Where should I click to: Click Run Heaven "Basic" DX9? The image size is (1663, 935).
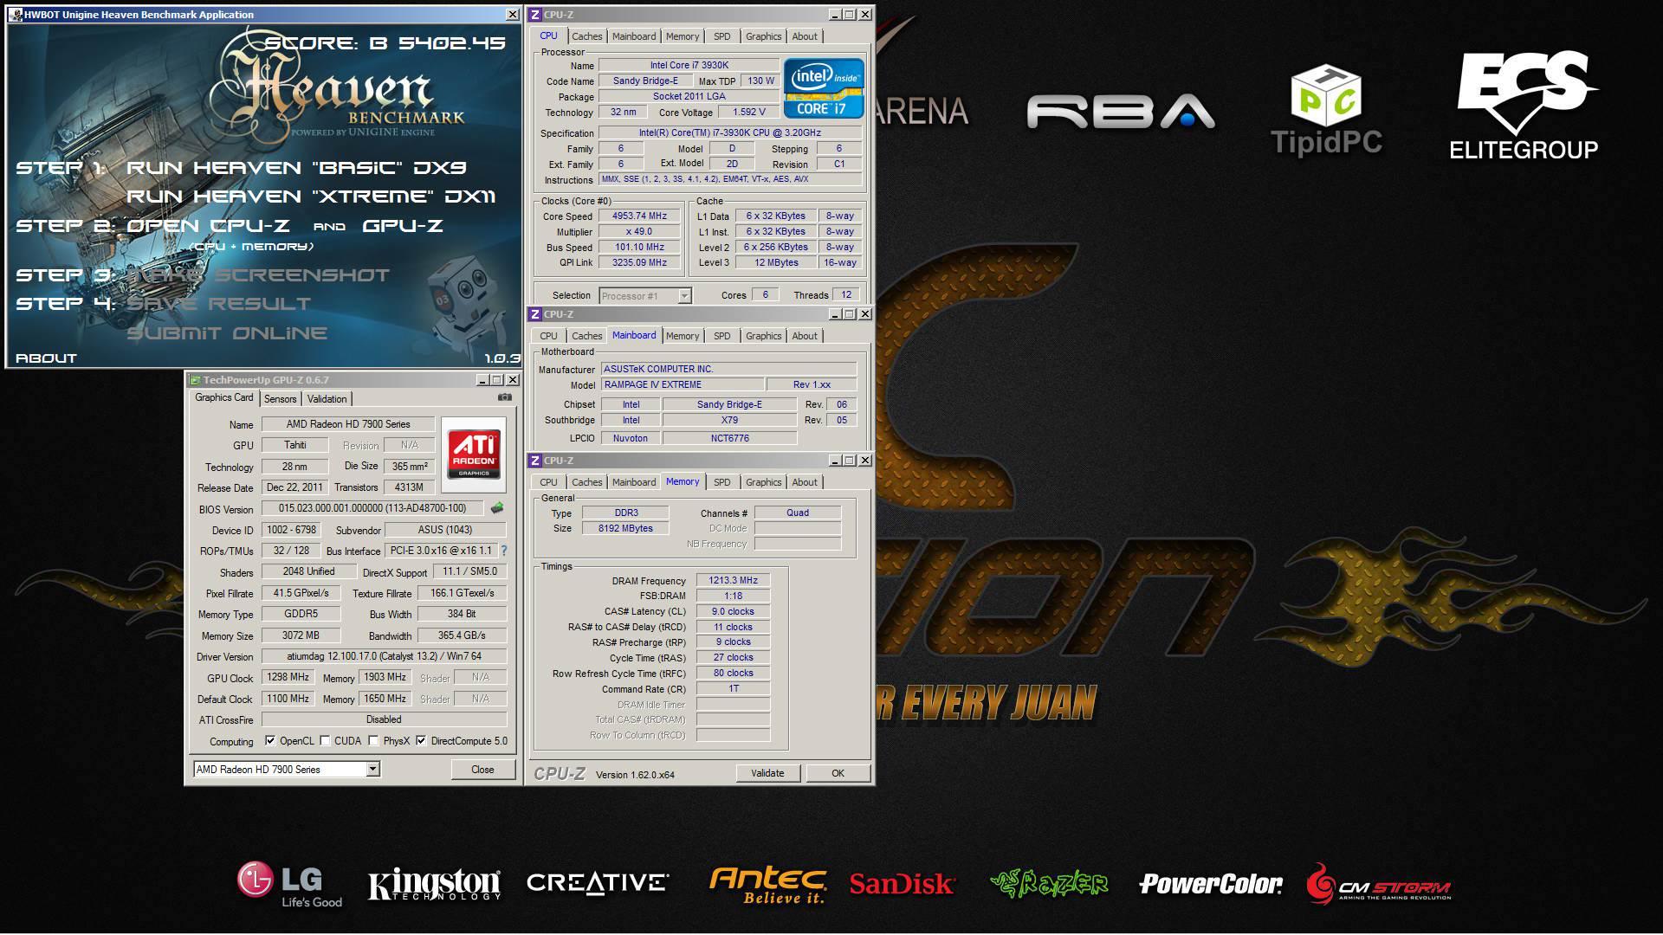(297, 168)
